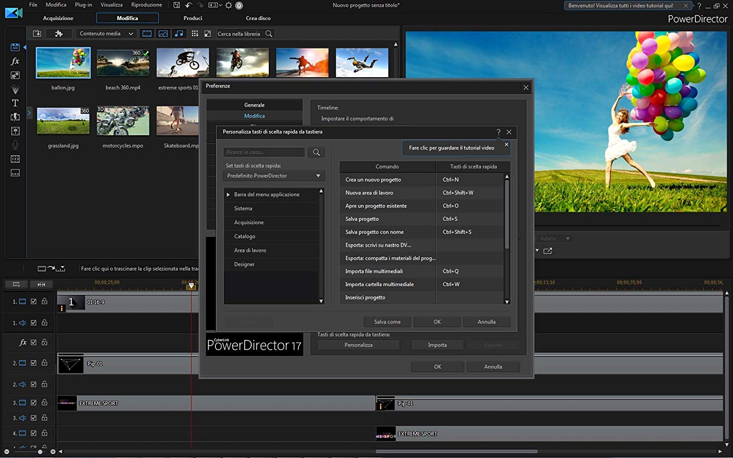Open the library view grid icon
733x458 pixels.
[195, 34]
